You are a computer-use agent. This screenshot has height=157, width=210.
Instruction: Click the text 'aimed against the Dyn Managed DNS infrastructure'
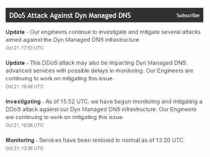[73, 40]
